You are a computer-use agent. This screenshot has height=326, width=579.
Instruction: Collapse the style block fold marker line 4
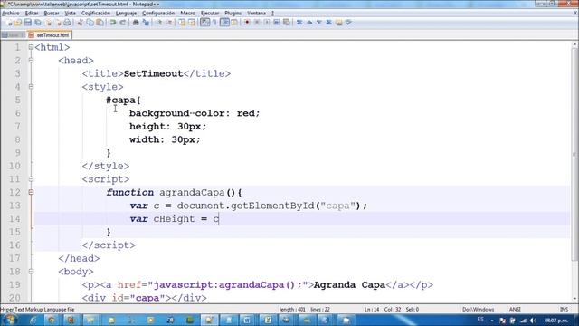click(31, 87)
